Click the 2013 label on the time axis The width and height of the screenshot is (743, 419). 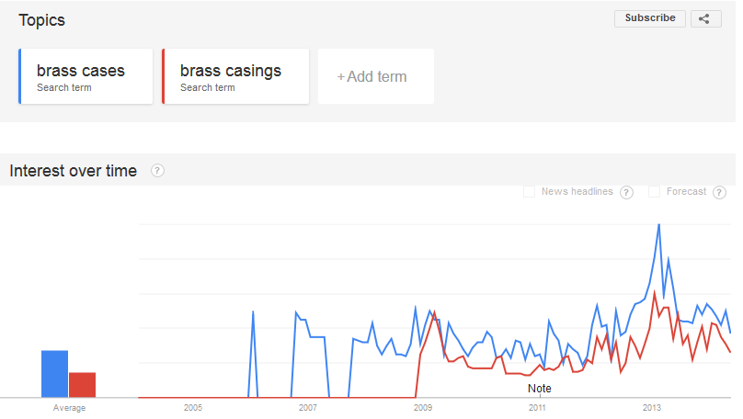click(x=652, y=407)
